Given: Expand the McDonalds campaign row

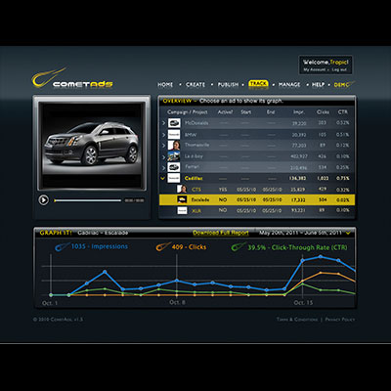Looking at the screenshot, I should tap(164, 123).
